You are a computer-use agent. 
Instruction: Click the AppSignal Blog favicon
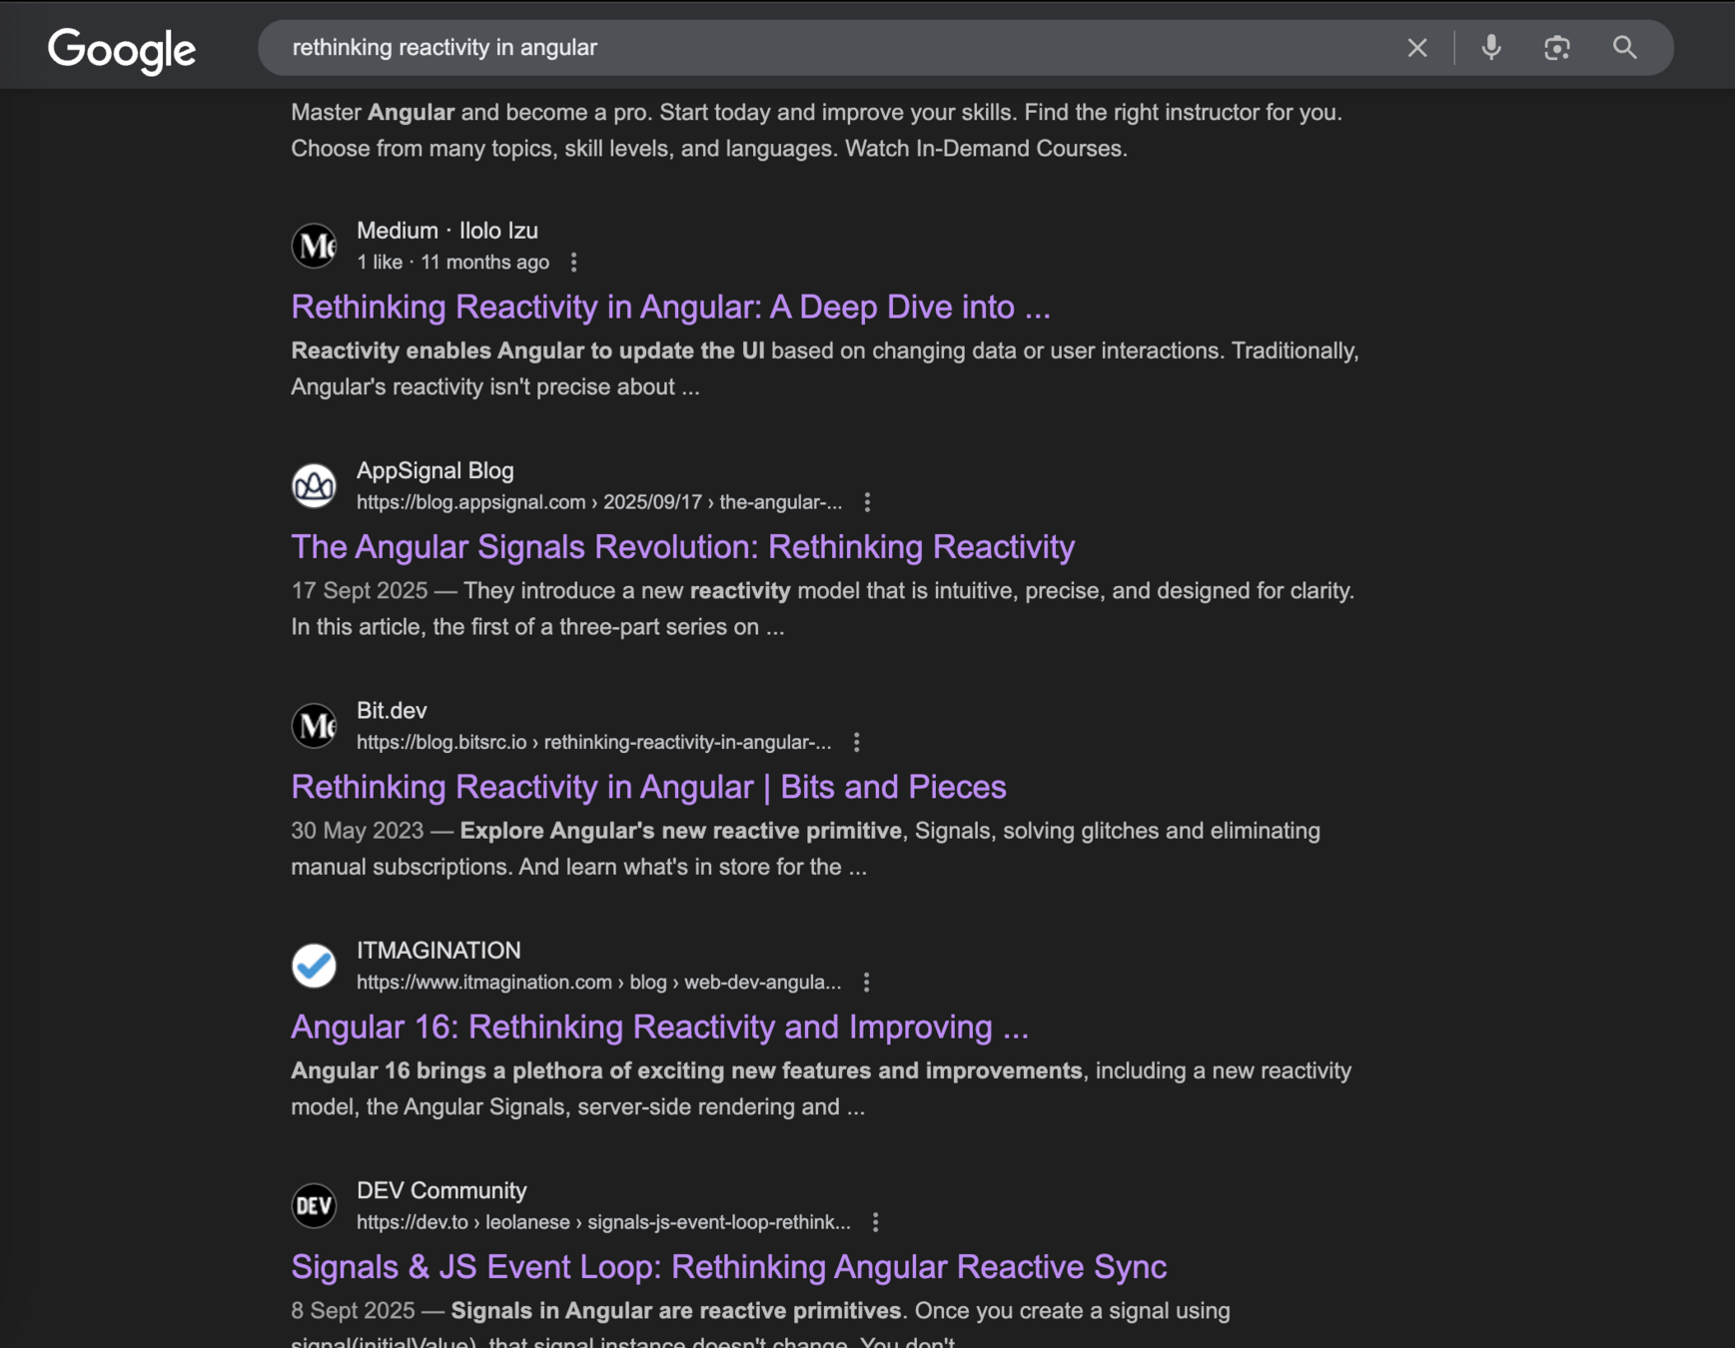(x=314, y=485)
